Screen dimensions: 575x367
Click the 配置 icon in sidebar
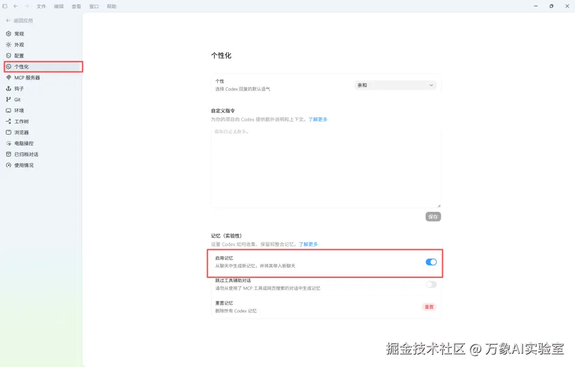point(9,56)
